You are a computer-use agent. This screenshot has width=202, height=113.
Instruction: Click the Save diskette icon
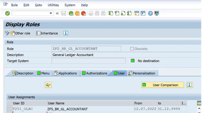(x=64, y=13)
